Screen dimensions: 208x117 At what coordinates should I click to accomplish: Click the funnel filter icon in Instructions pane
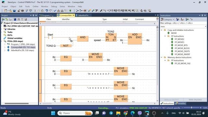(x=191, y=19)
